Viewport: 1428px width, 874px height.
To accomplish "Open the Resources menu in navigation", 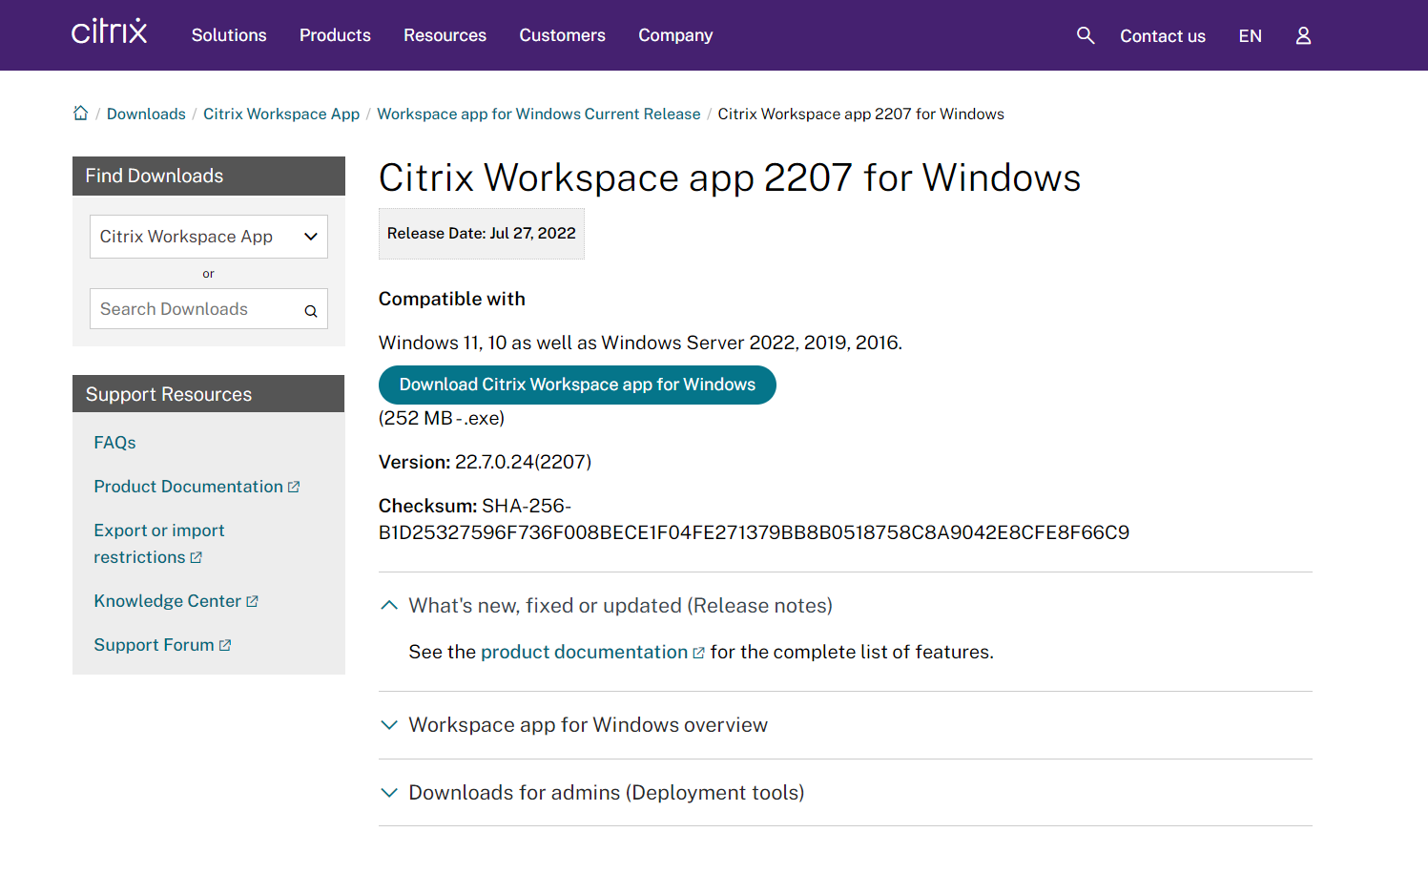I will point(445,35).
